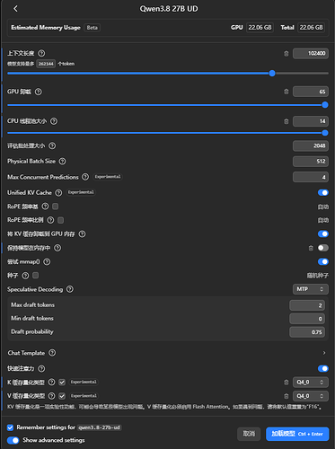Image resolution: width=335 pixels, height=449 pixels.
Task: Toggle KV cache offload to GPU memory
Action: point(323,233)
